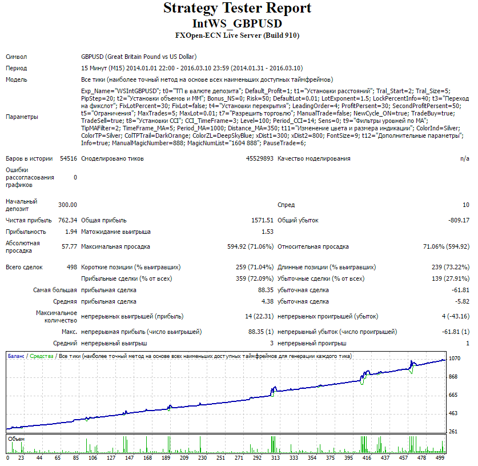Click the Средства legend label on chart
Screen dimensions: 478x466
point(42,356)
